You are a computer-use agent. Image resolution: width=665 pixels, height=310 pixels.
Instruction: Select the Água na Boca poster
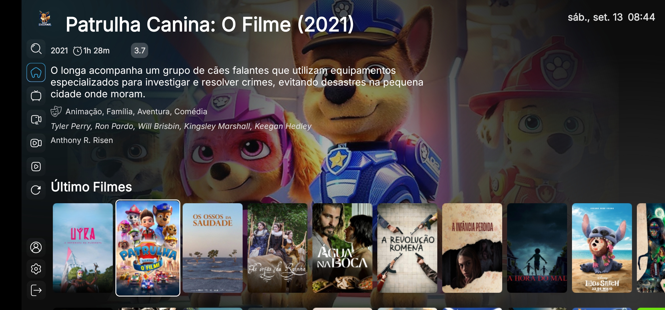pyautogui.click(x=342, y=248)
